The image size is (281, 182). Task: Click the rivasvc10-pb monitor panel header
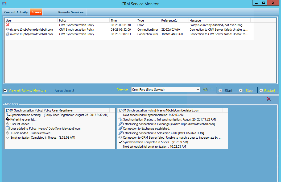tap(170, 110)
